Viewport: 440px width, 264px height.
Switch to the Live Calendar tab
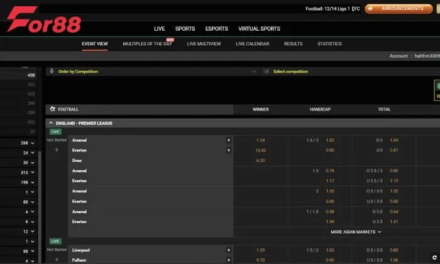[252, 44]
